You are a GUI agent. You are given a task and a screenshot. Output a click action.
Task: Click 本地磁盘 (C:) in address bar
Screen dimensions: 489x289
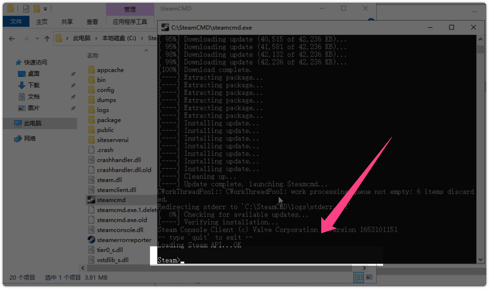click(x=119, y=38)
